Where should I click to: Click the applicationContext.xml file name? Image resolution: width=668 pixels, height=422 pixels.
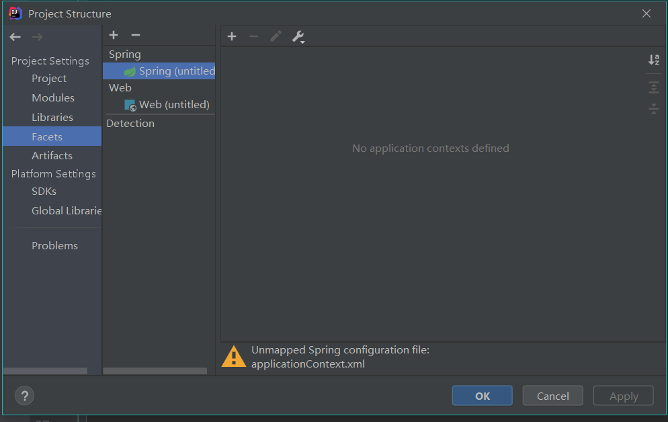pyautogui.click(x=308, y=364)
